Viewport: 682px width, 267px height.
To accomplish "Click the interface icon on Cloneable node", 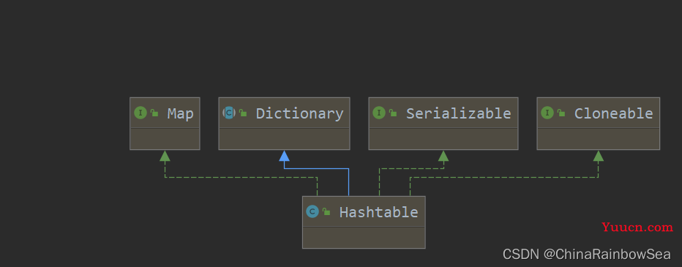I will (x=547, y=113).
